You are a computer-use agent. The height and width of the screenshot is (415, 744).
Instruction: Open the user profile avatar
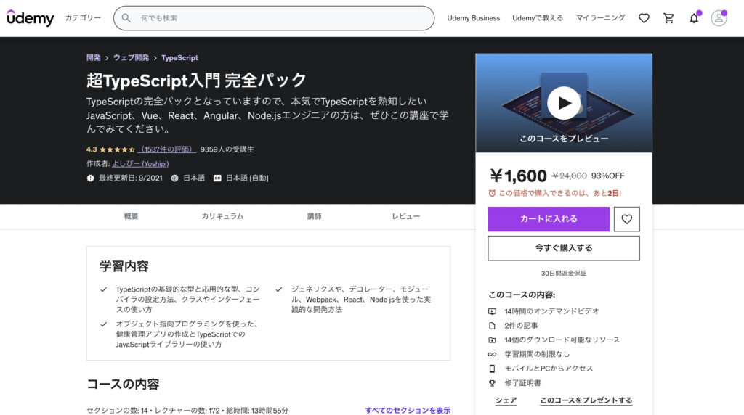(x=719, y=18)
